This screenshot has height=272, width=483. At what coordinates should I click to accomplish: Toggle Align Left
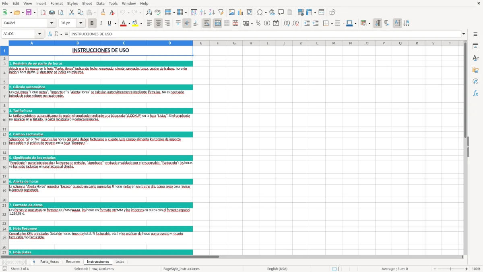149,23
